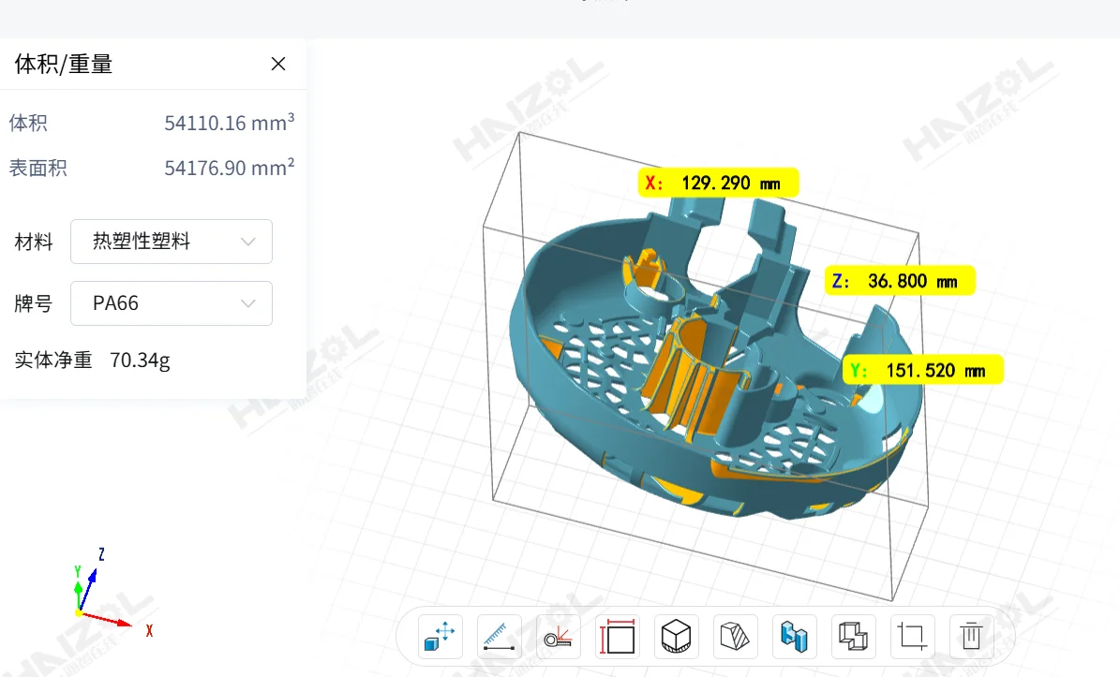Click the crop screenshot tool

[x=912, y=636]
